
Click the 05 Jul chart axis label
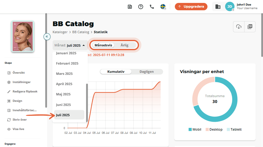[x=96, y=133]
